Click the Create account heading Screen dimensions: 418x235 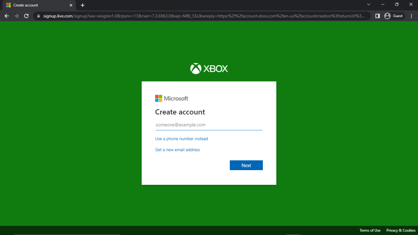click(x=180, y=112)
